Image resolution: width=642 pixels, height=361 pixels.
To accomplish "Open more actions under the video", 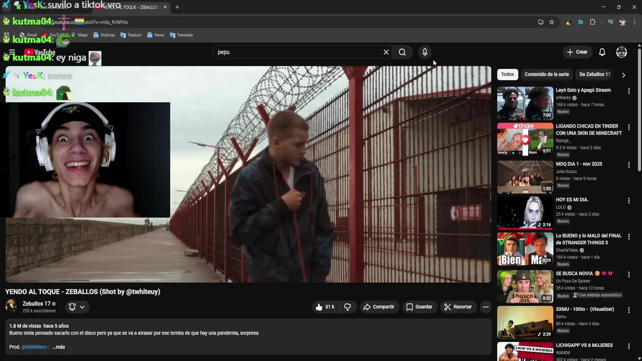I will tap(486, 307).
